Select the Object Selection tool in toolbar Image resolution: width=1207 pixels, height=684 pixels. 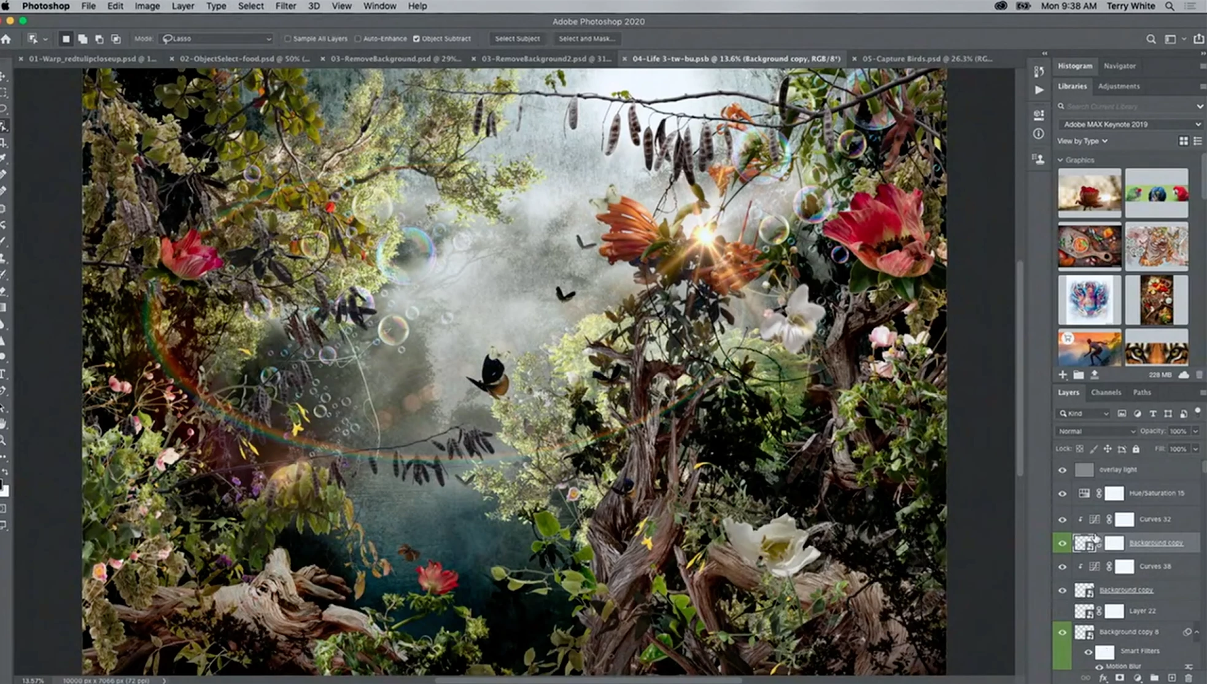(4, 126)
